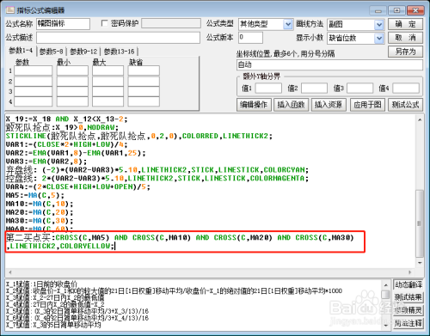Click the 应用于图 button
This screenshot has height=336, width=430.
[367, 105]
